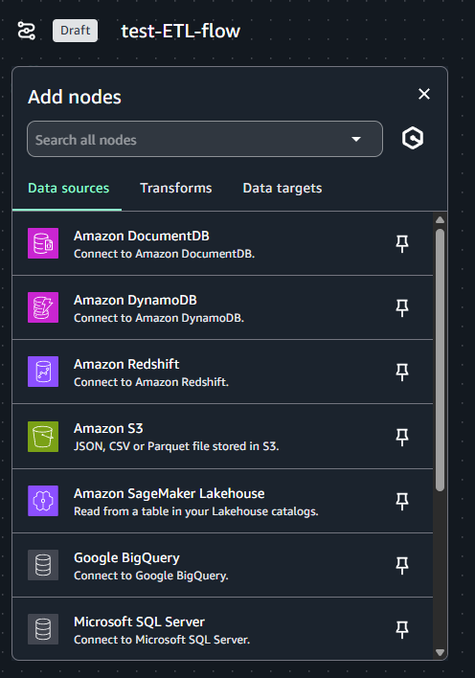Image resolution: width=475 pixels, height=678 pixels.
Task: Switch to the Data targets tab
Action: click(x=283, y=188)
